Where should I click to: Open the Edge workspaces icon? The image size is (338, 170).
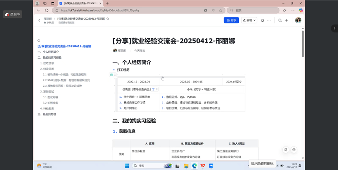pyautogui.click(x=45, y=4)
